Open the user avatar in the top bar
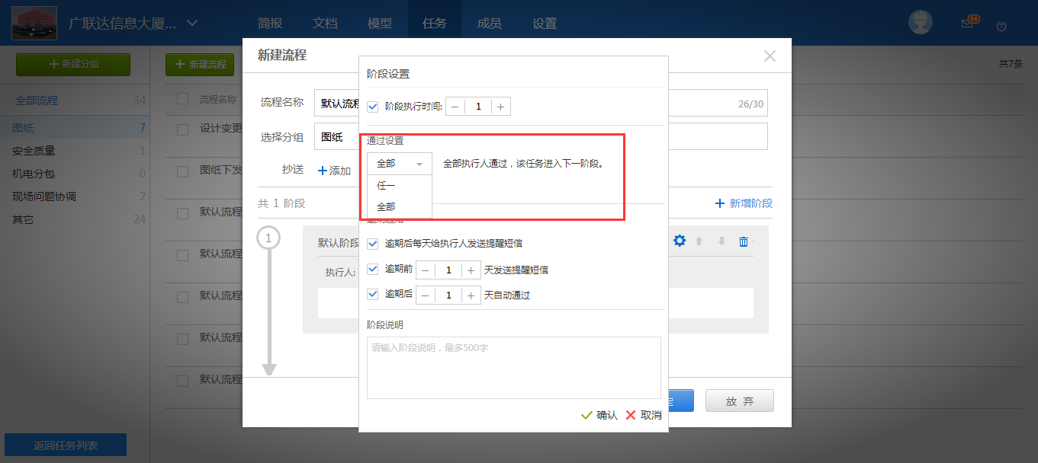The image size is (1038, 463). [x=921, y=22]
